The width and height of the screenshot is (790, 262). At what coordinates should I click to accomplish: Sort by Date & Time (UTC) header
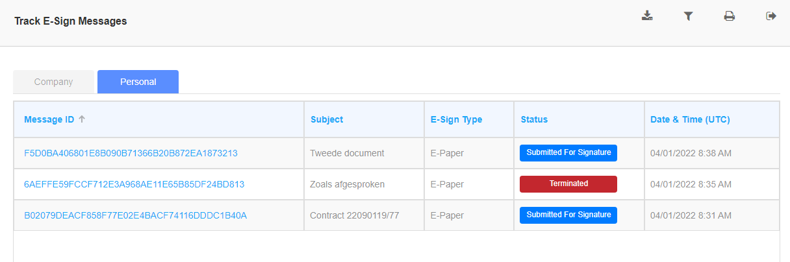pyautogui.click(x=690, y=119)
